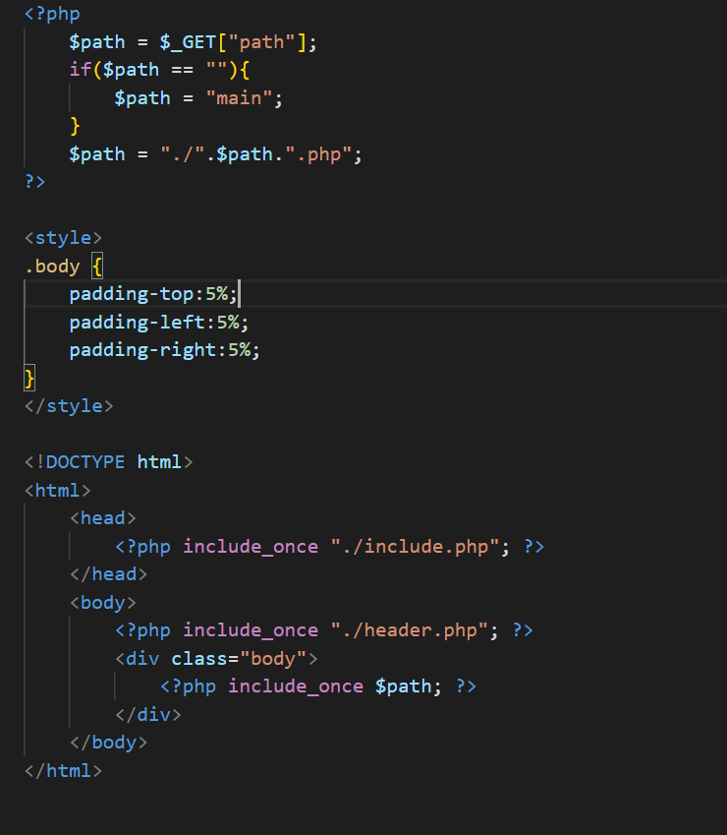This screenshot has height=835, width=727.
Task: Click the highlighted closing brace of .body rule
Action: pyautogui.click(x=29, y=378)
